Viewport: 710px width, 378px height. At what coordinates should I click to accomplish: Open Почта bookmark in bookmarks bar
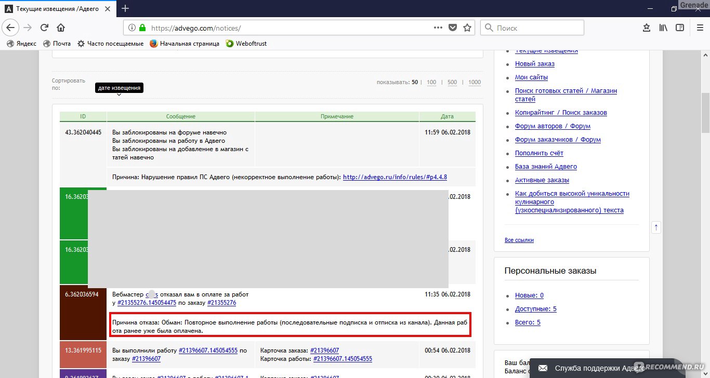tap(57, 44)
